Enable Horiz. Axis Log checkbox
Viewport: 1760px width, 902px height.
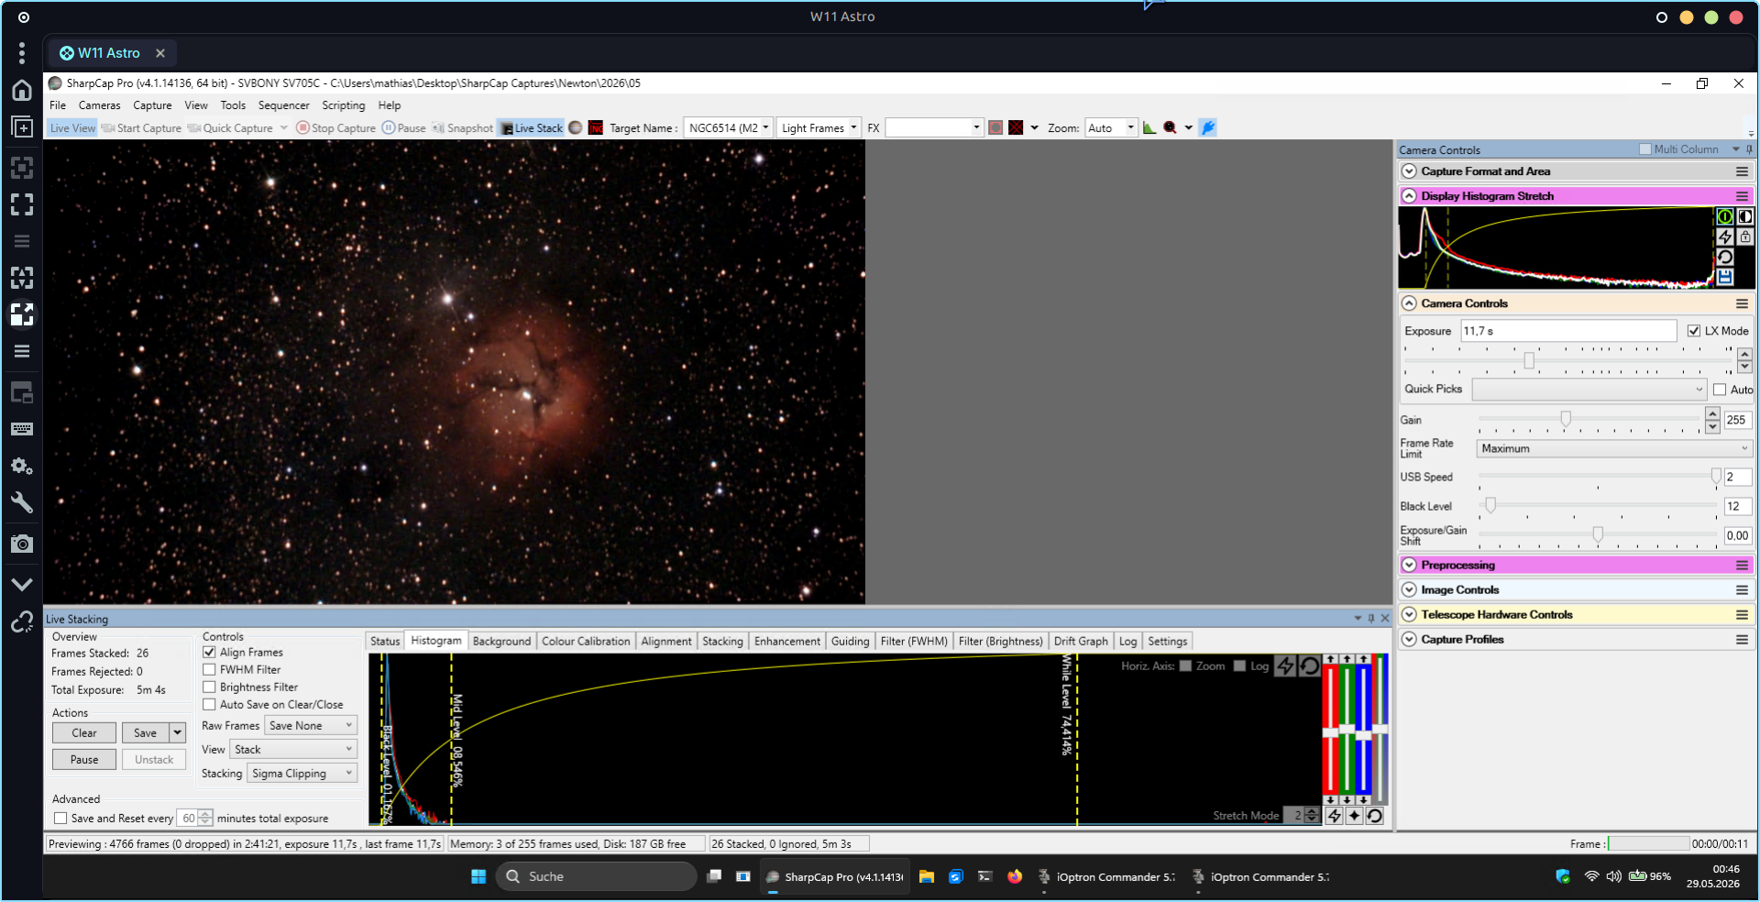(x=1239, y=666)
